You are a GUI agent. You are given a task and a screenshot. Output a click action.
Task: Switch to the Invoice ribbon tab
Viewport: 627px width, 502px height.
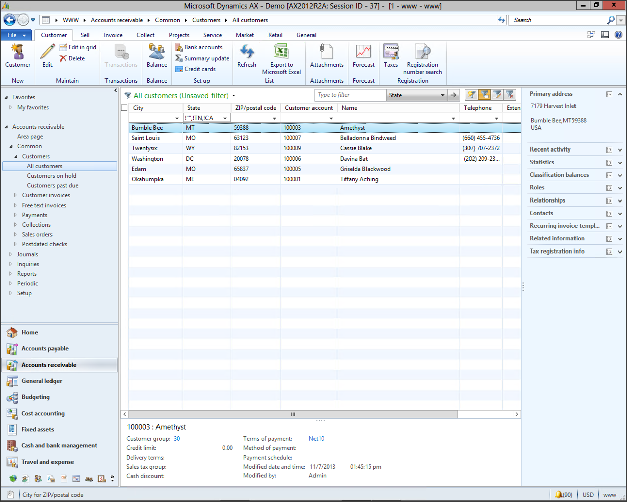[113, 35]
